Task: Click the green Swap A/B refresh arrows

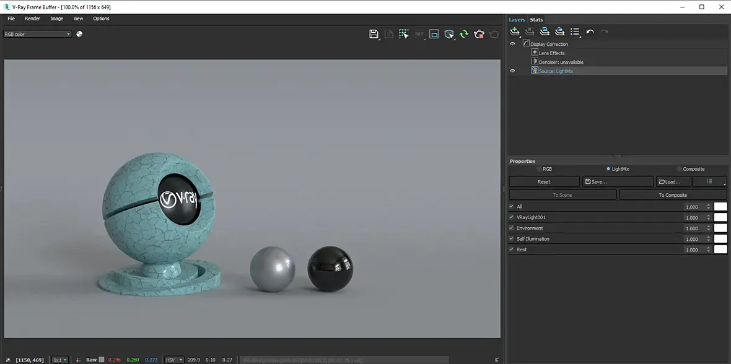Action: (464, 34)
